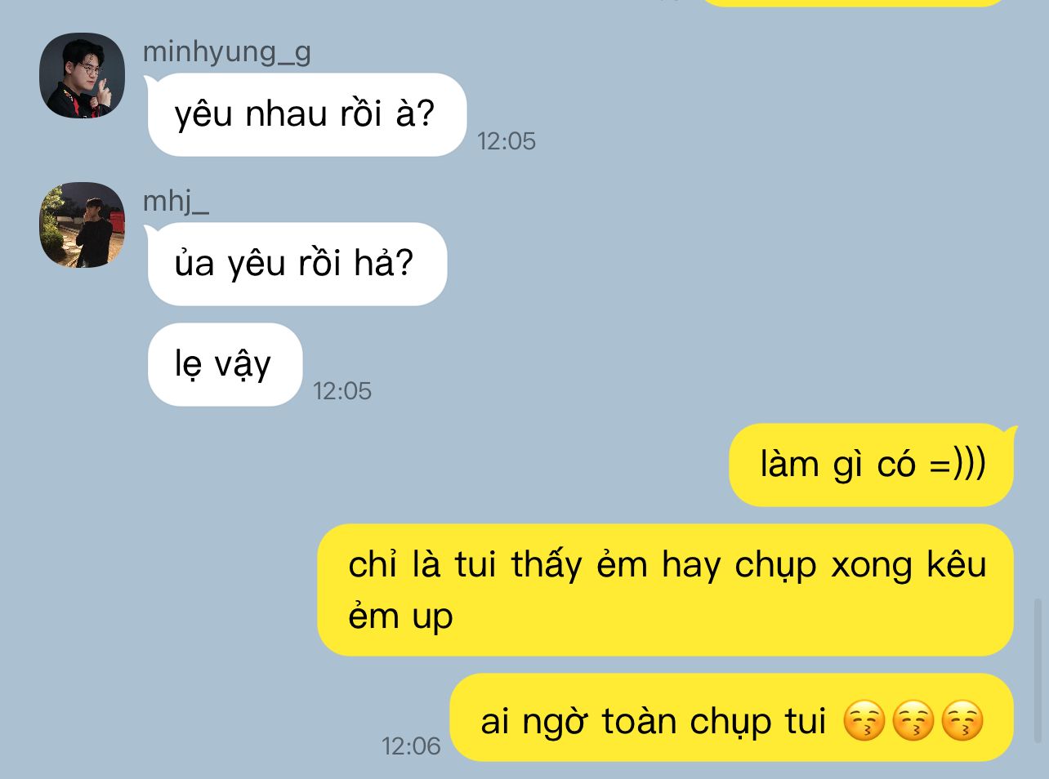Click the first kissing face emoji
Image resolution: width=1049 pixels, height=779 pixels.
(x=864, y=721)
